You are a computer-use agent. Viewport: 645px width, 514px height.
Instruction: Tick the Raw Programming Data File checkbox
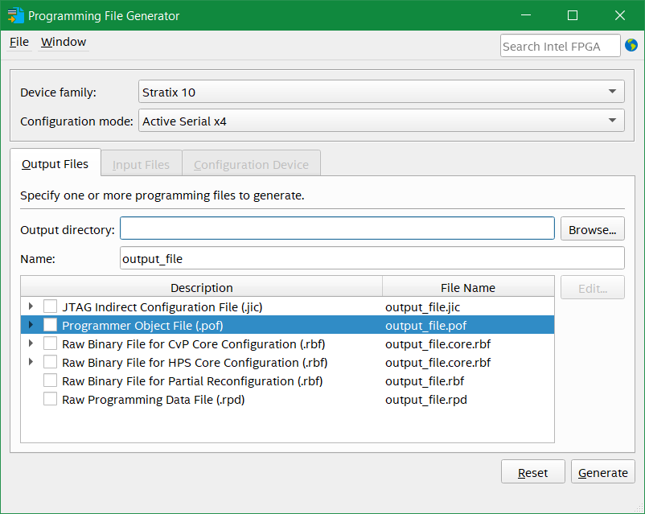click(x=51, y=399)
